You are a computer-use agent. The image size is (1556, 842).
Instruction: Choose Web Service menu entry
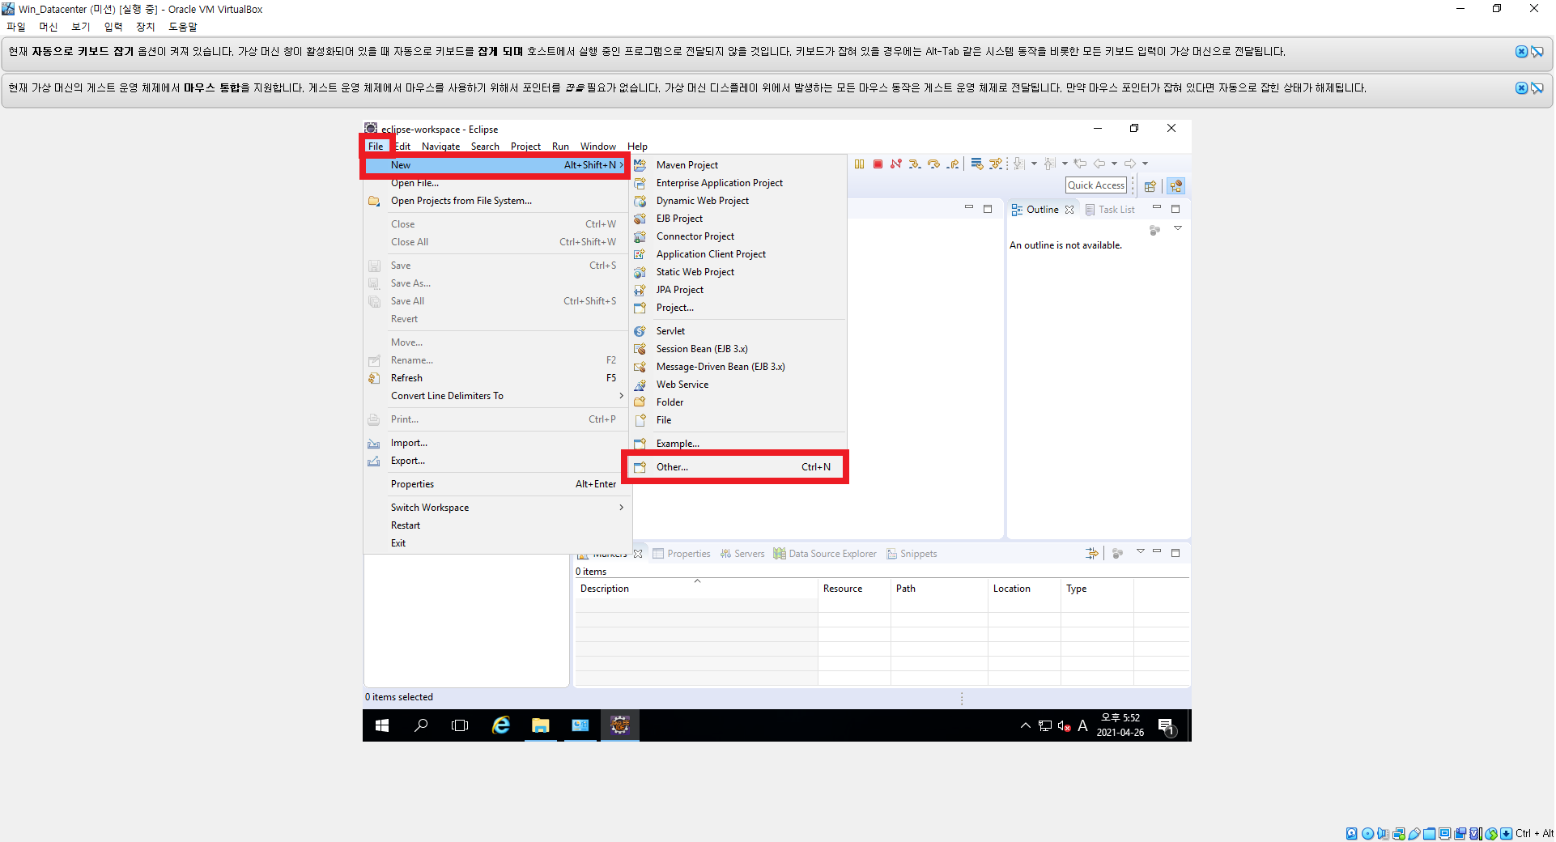(738, 385)
